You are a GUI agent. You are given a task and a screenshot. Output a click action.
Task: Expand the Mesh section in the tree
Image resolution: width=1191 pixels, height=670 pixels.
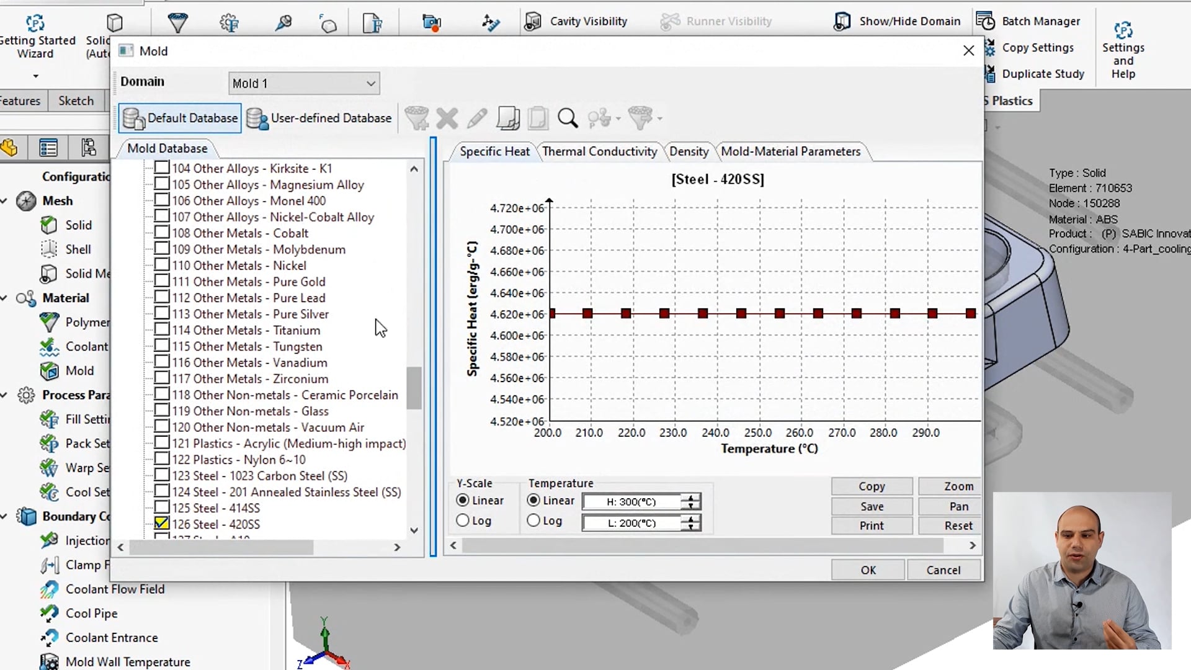(5, 201)
